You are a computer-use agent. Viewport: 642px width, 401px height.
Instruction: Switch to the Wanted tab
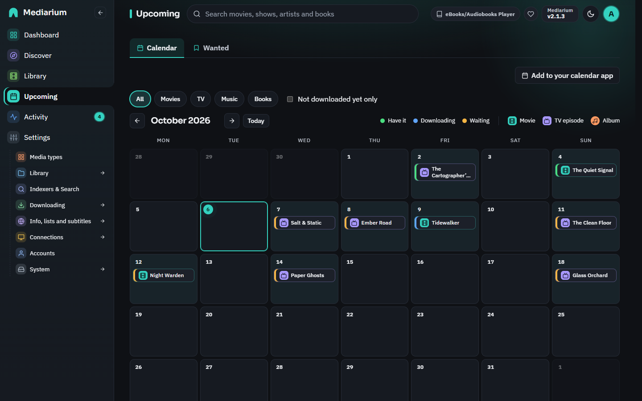tap(211, 48)
